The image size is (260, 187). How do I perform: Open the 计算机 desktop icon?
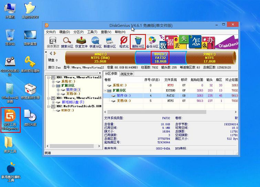point(10,10)
